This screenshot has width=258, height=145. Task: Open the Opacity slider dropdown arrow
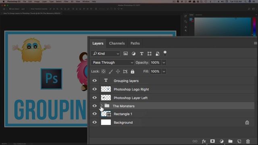[164, 62]
